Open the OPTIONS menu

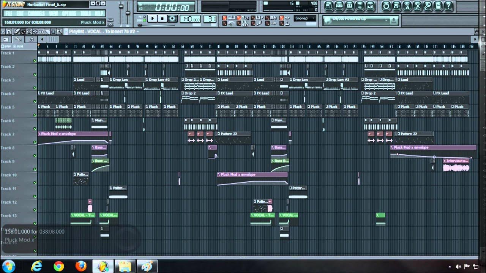pyautogui.click(x=69, y=13)
